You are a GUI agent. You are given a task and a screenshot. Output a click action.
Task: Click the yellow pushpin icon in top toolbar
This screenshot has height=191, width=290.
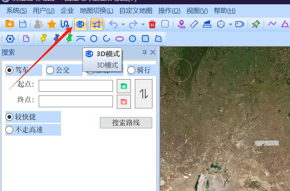[256, 24]
